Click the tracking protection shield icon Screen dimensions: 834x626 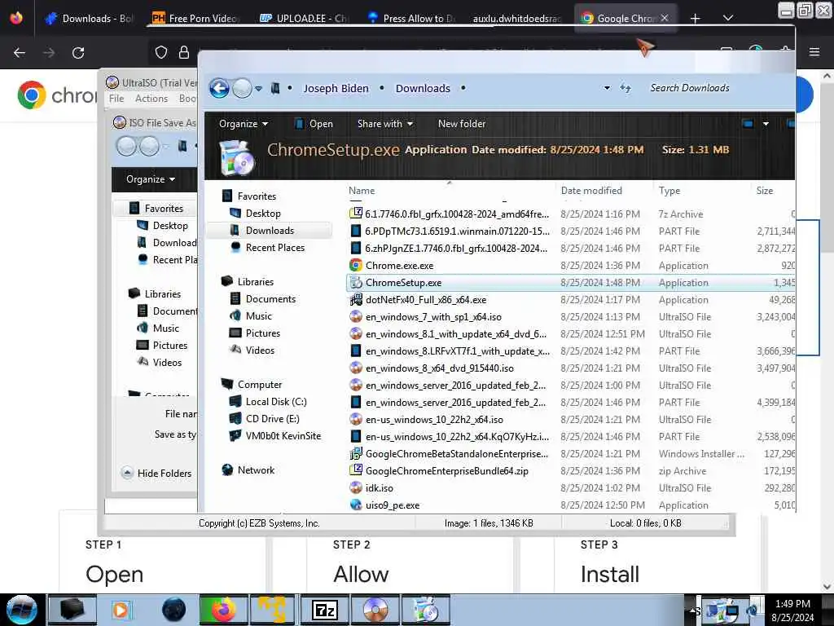pyautogui.click(x=161, y=52)
